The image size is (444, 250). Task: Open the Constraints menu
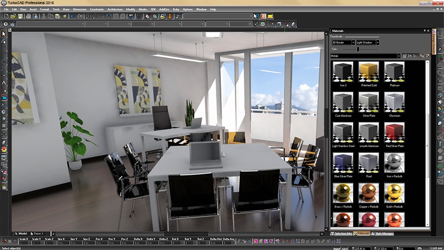click(96, 9)
